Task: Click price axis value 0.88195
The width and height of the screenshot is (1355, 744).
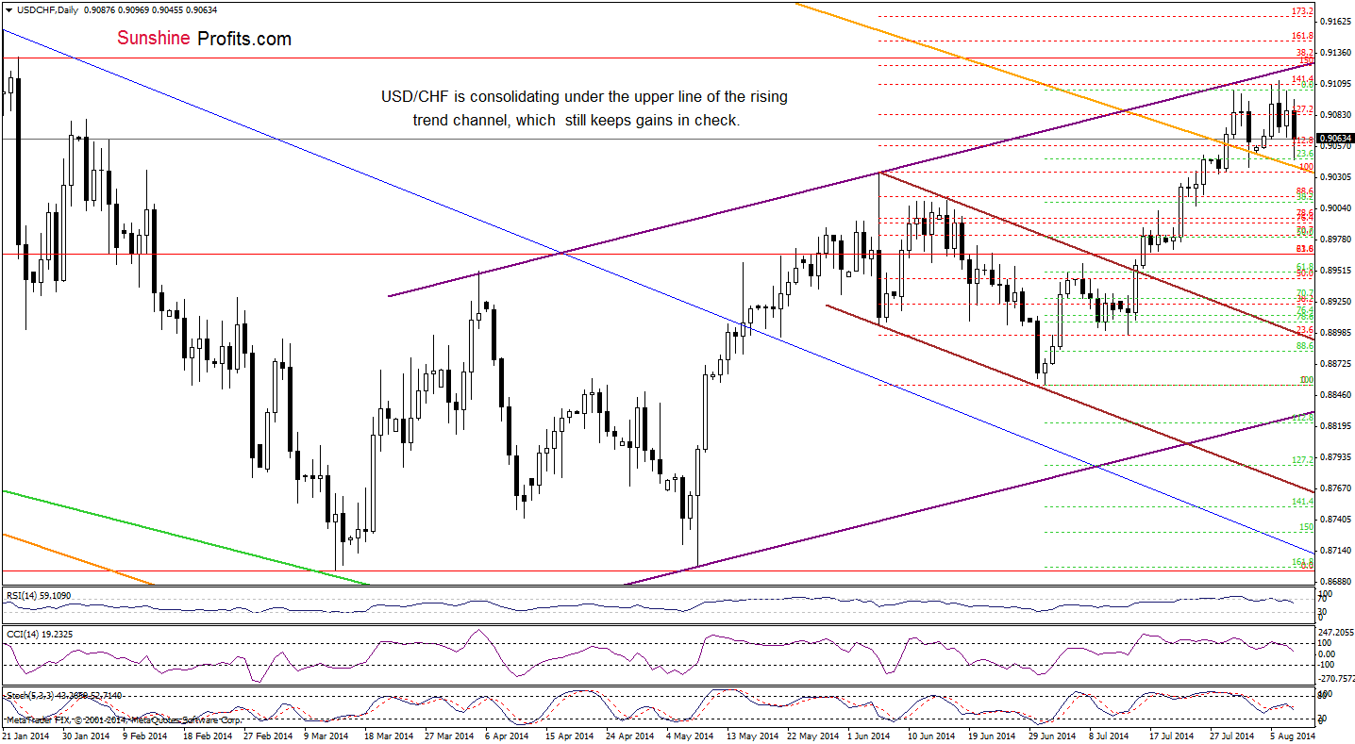Action: pos(1333,425)
